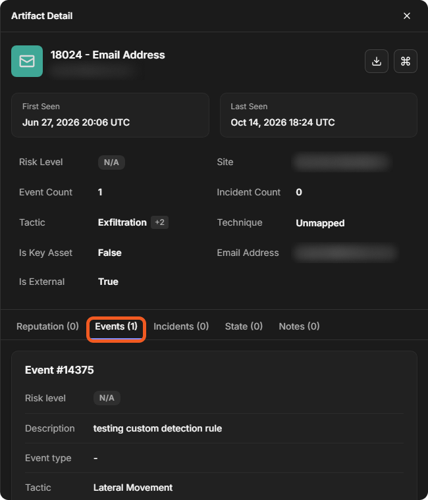
Task: Click the 'Artifact Detail' panel title
Action: 41,16
